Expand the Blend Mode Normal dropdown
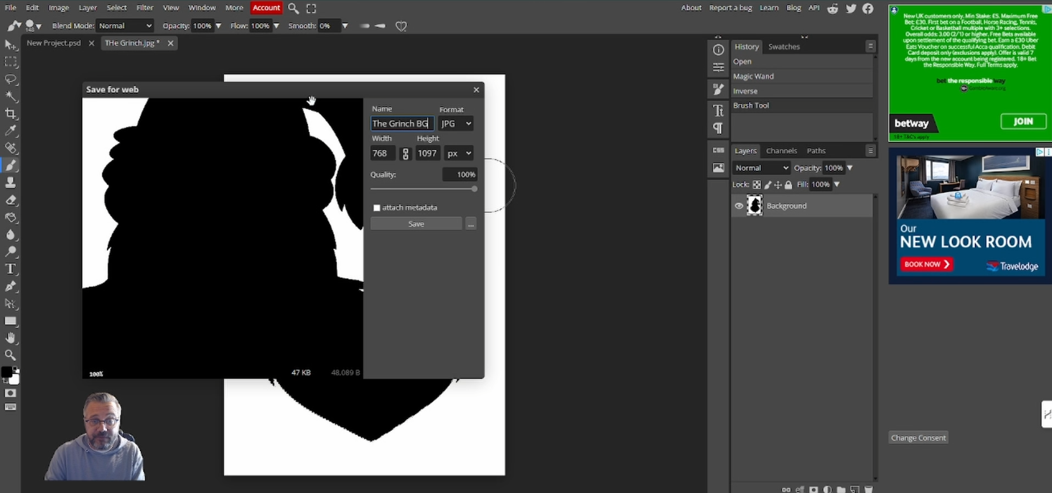The width and height of the screenshot is (1052, 493). pos(125,26)
